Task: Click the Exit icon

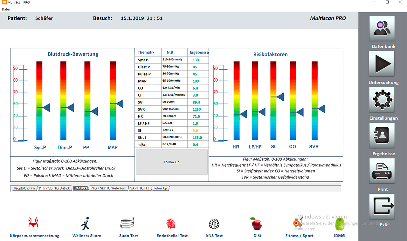Action: point(382,206)
